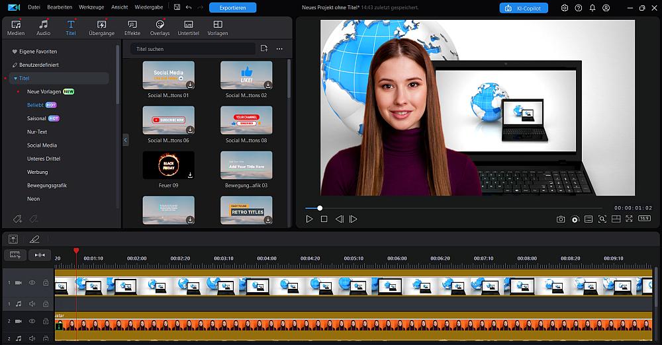This screenshot has height=345, width=662.
Task: Switch to the Übergänge tab
Action: (x=101, y=28)
